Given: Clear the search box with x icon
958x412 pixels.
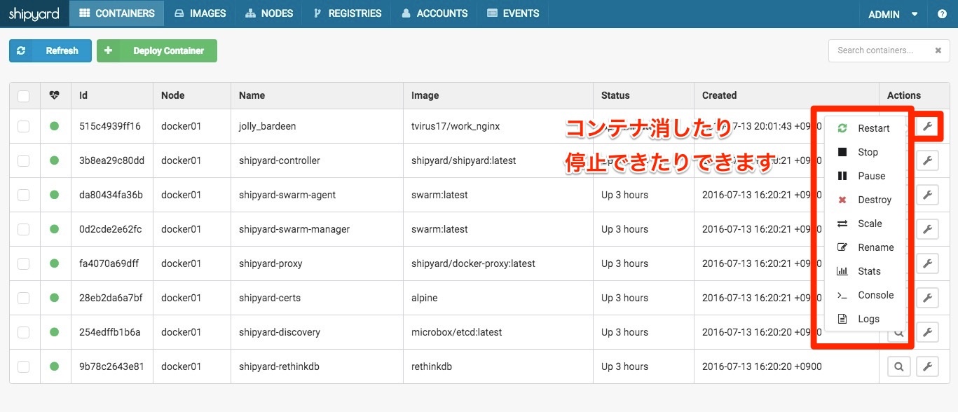Looking at the screenshot, I should [x=938, y=50].
